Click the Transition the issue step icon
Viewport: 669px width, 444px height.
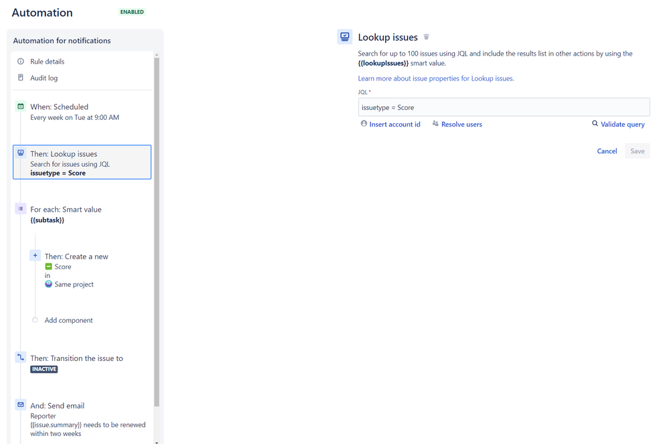click(x=21, y=358)
